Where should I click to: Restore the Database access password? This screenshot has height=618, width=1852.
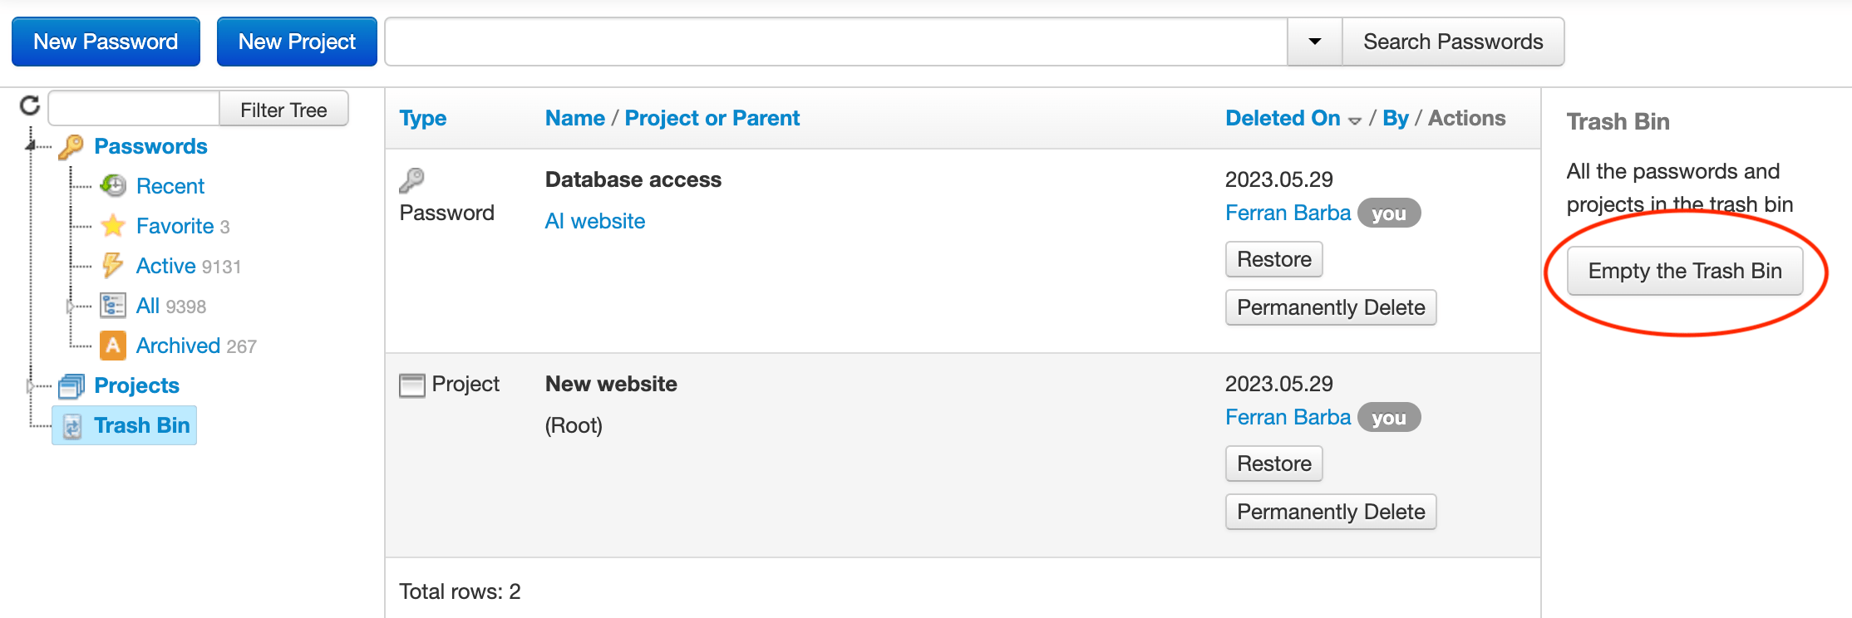[1273, 259]
